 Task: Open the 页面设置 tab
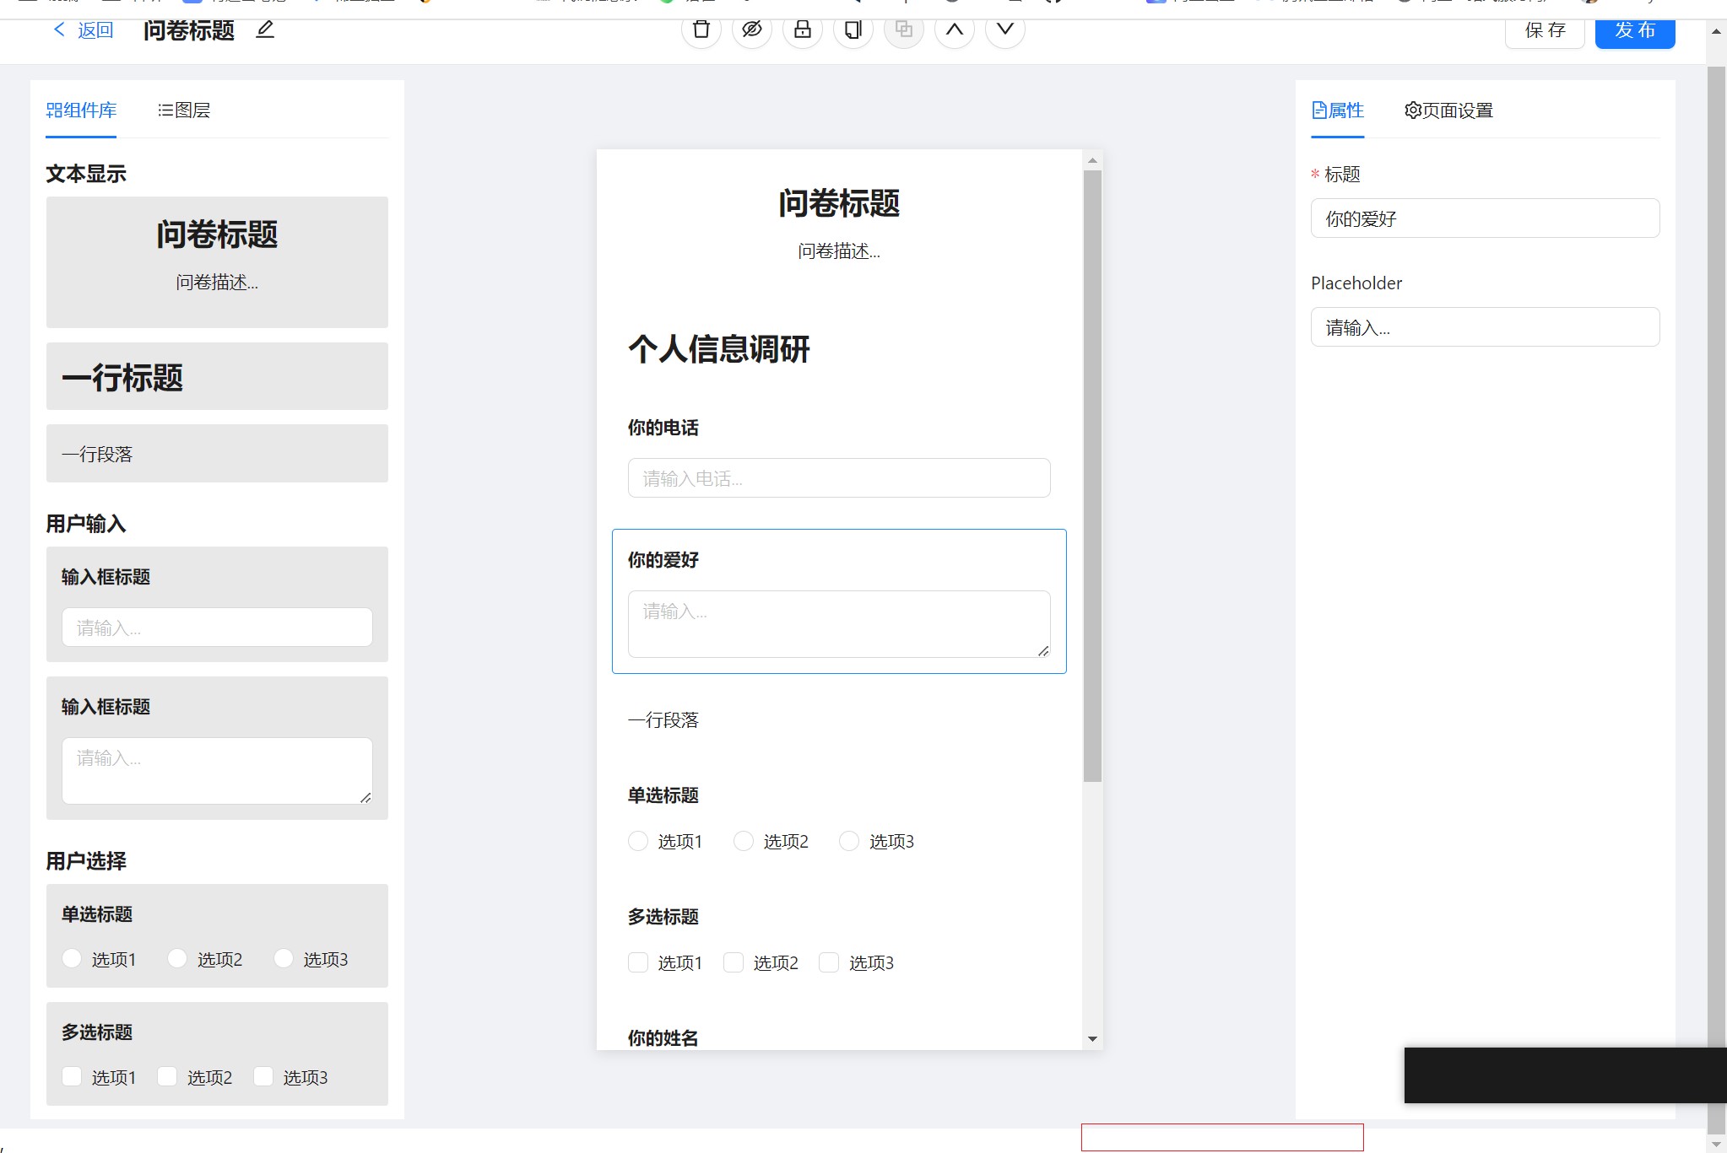[x=1448, y=110]
